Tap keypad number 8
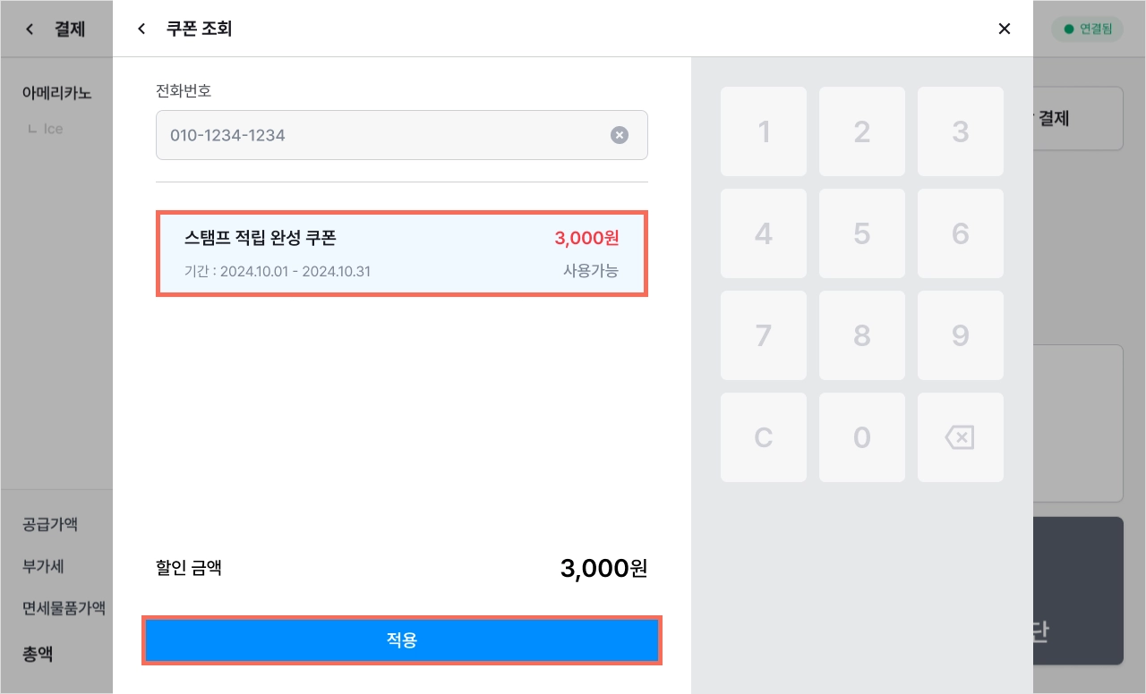The image size is (1146, 694). (x=862, y=335)
